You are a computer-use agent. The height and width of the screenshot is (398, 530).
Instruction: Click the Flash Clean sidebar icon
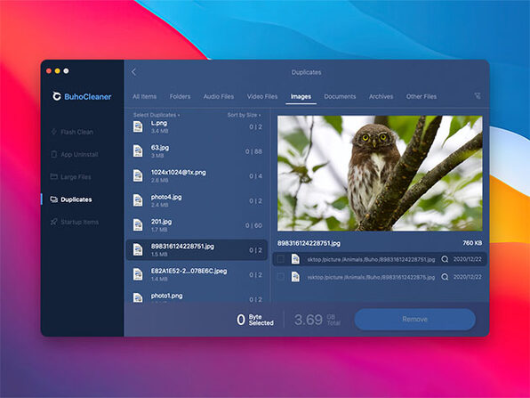53,132
